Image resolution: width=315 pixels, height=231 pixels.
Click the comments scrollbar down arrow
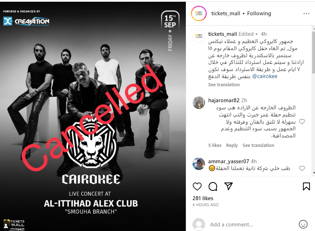pyautogui.click(x=314, y=173)
